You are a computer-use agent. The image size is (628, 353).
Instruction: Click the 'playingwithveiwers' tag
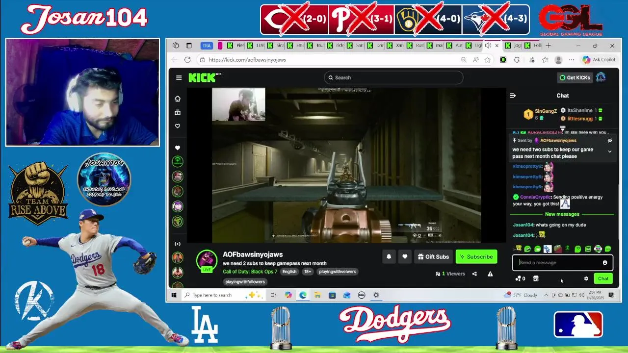337,272
